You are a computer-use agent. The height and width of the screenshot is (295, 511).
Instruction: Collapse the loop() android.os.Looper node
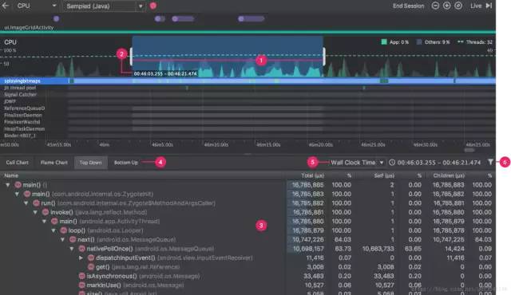53,230
